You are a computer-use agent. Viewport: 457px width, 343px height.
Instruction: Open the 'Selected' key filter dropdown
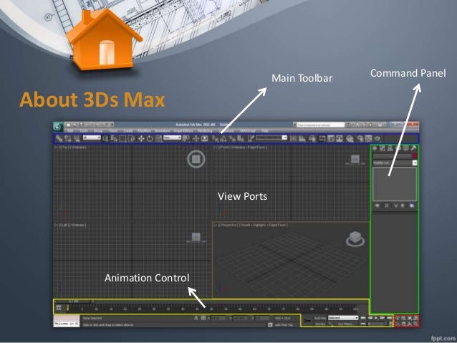[343, 318]
